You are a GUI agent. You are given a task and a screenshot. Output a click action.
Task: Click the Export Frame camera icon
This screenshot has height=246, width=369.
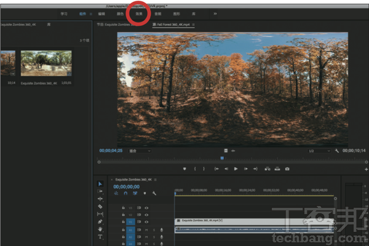point(287,169)
